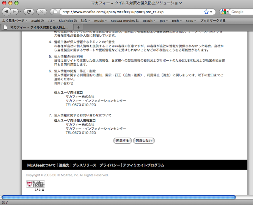253x205 pixels.
Task: Bookmark this page with the star icon
Action: coord(206,12)
